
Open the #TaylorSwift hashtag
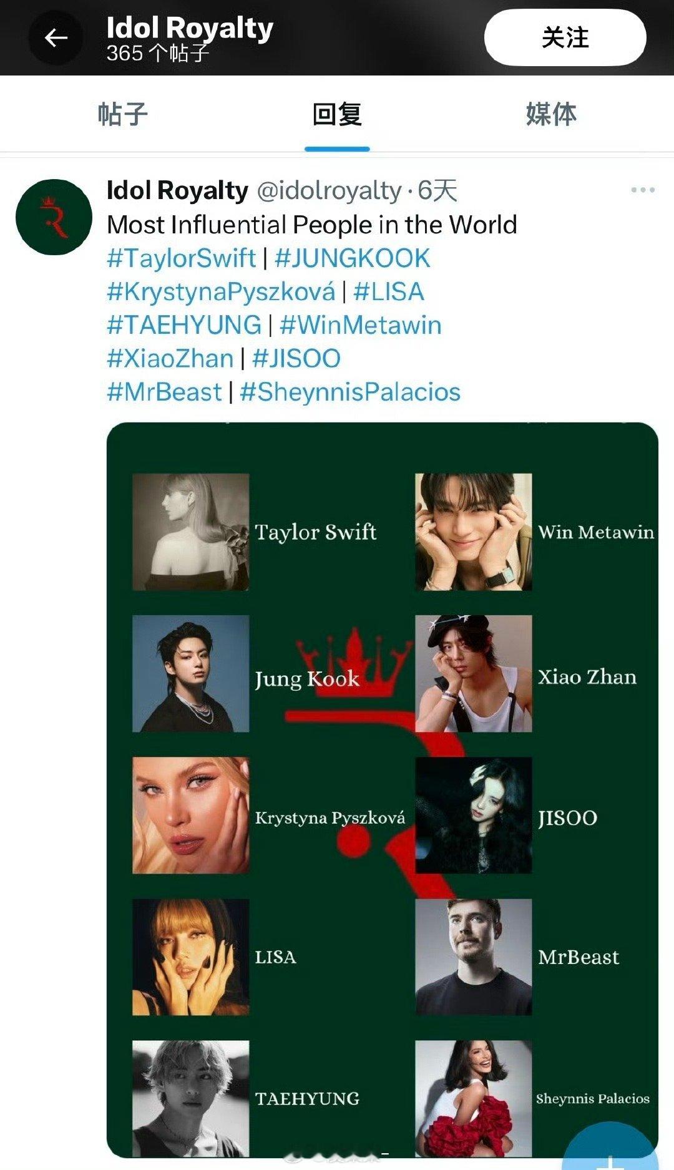(x=181, y=258)
